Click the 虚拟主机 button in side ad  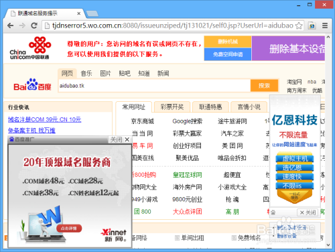295,159
